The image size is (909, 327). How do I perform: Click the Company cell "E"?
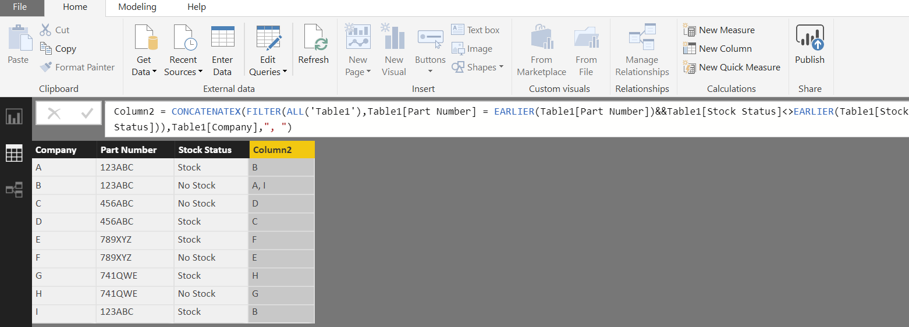pos(64,240)
